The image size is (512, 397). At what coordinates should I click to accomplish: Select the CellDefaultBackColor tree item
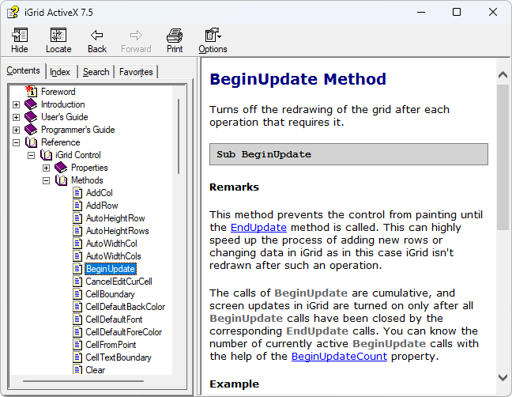(x=126, y=307)
